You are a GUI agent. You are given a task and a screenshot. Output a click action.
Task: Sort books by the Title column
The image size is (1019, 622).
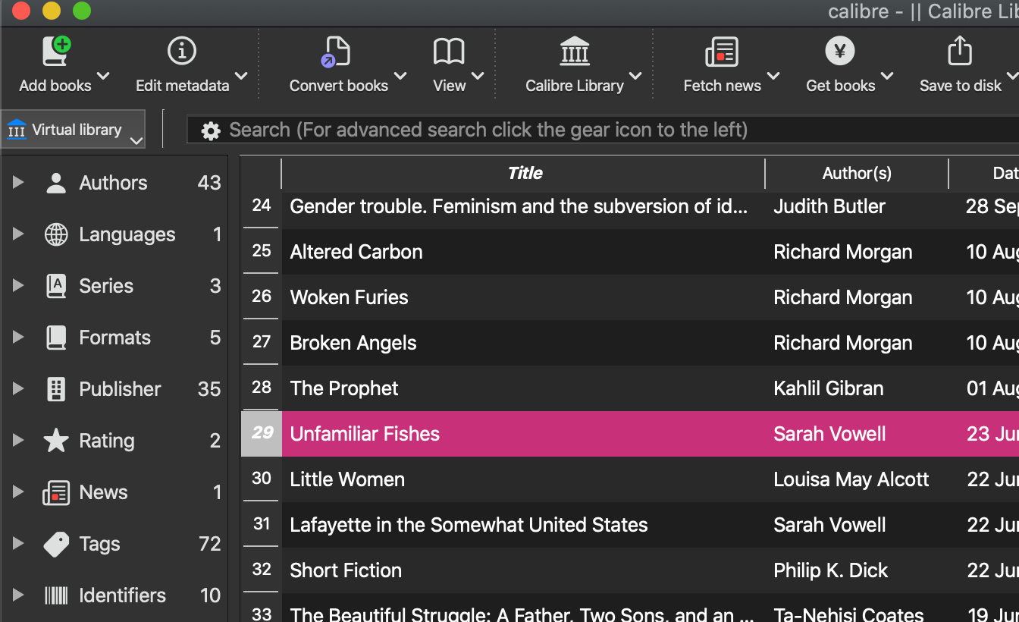524,174
